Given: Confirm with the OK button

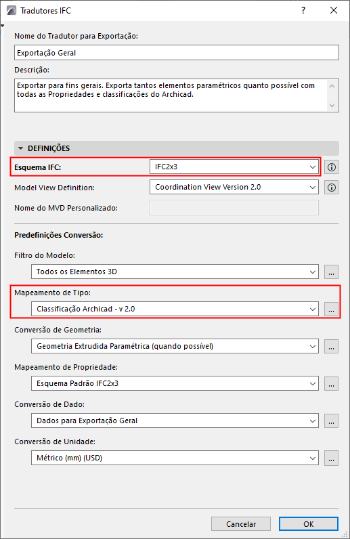Looking at the screenshot, I should coord(309,524).
